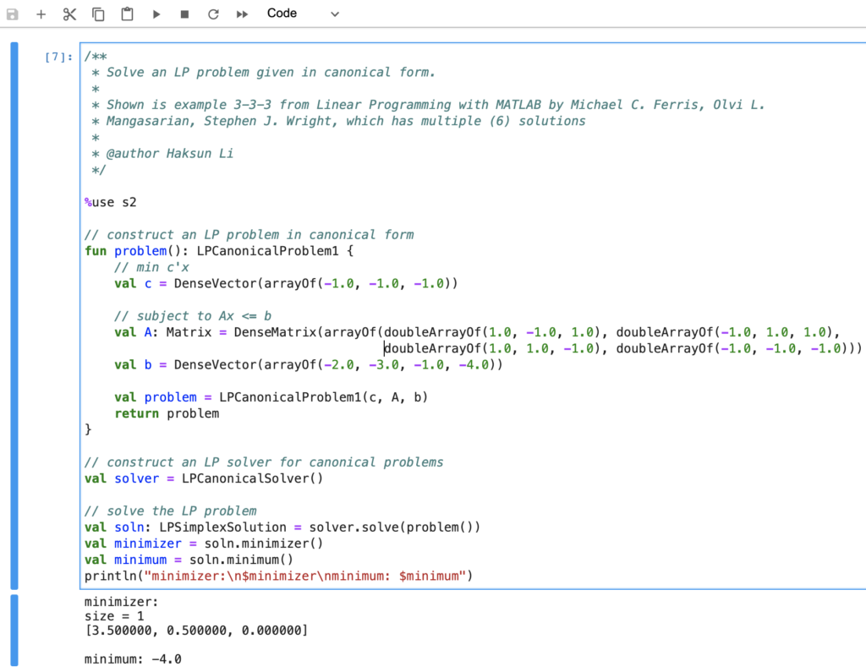
Task: Open the cell type dropdown showing Code
Action: coord(282,13)
